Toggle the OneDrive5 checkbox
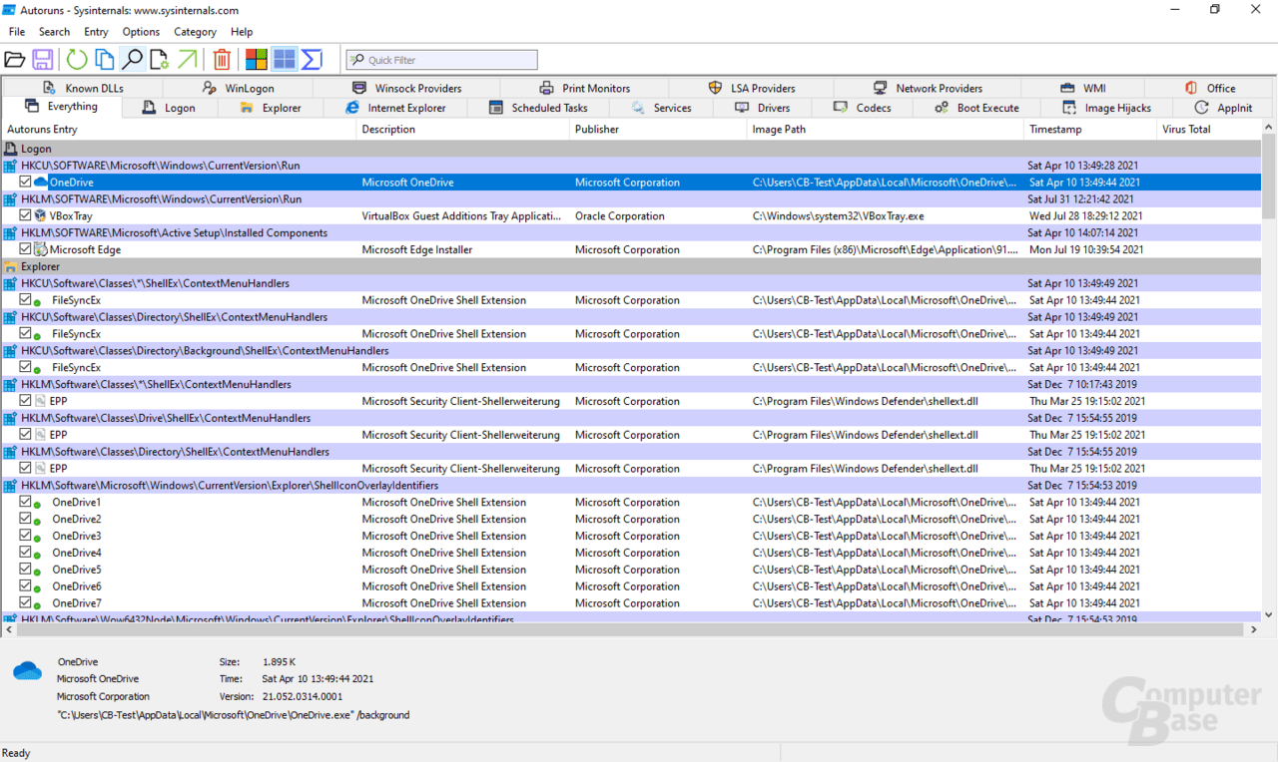Screen dimensions: 1278x762 coord(26,570)
